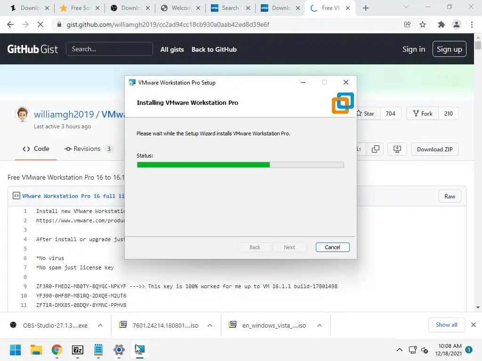Open the Revisions tab
The height and width of the screenshot is (361, 482).
coord(88,149)
